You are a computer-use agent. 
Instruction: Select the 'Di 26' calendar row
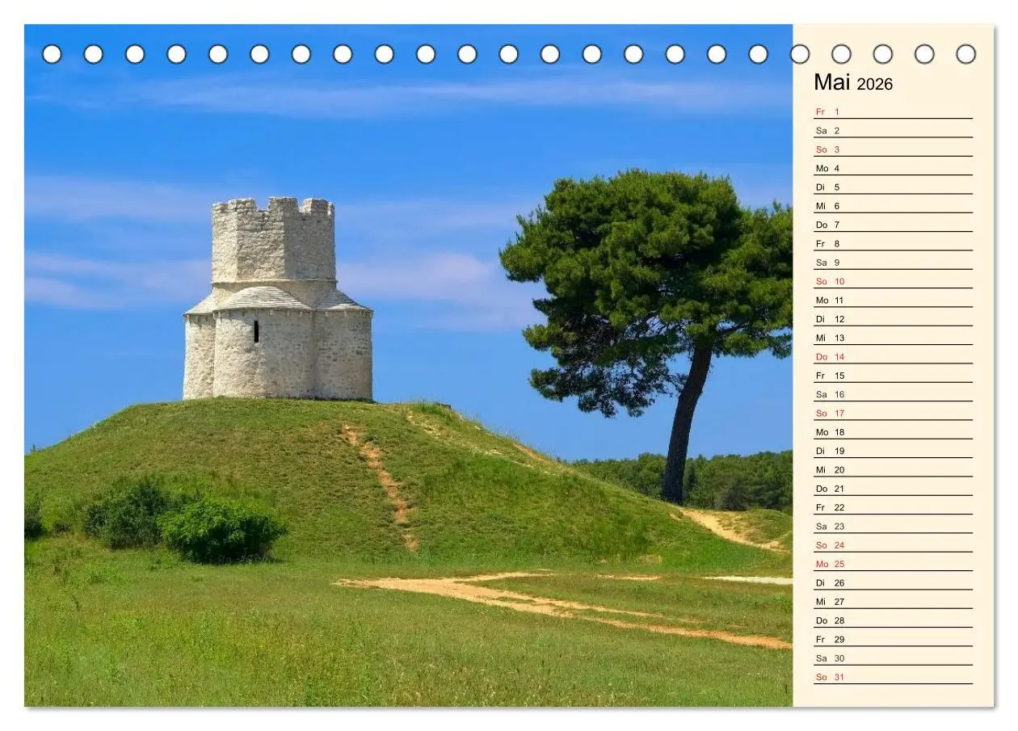coord(893,582)
